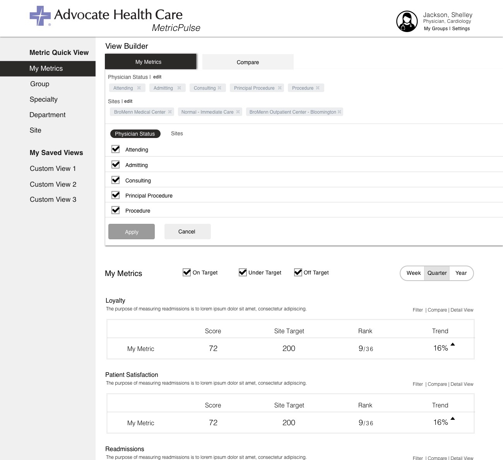Viewport: 503px width, 460px height.
Task: Click the Advocate Health Care cross logo
Action: pyautogui.click(x=40, y=16)
